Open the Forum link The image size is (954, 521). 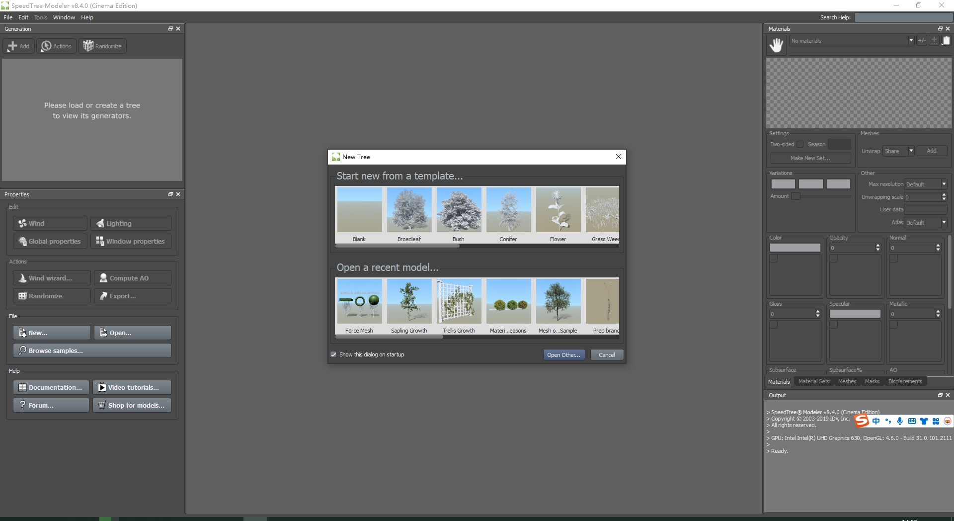click(51, 406)
